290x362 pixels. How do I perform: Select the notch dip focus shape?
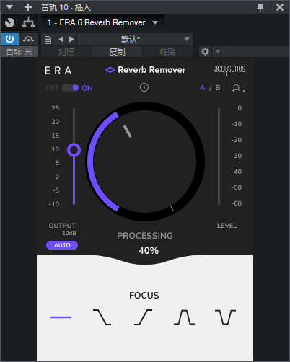(225, 317)
